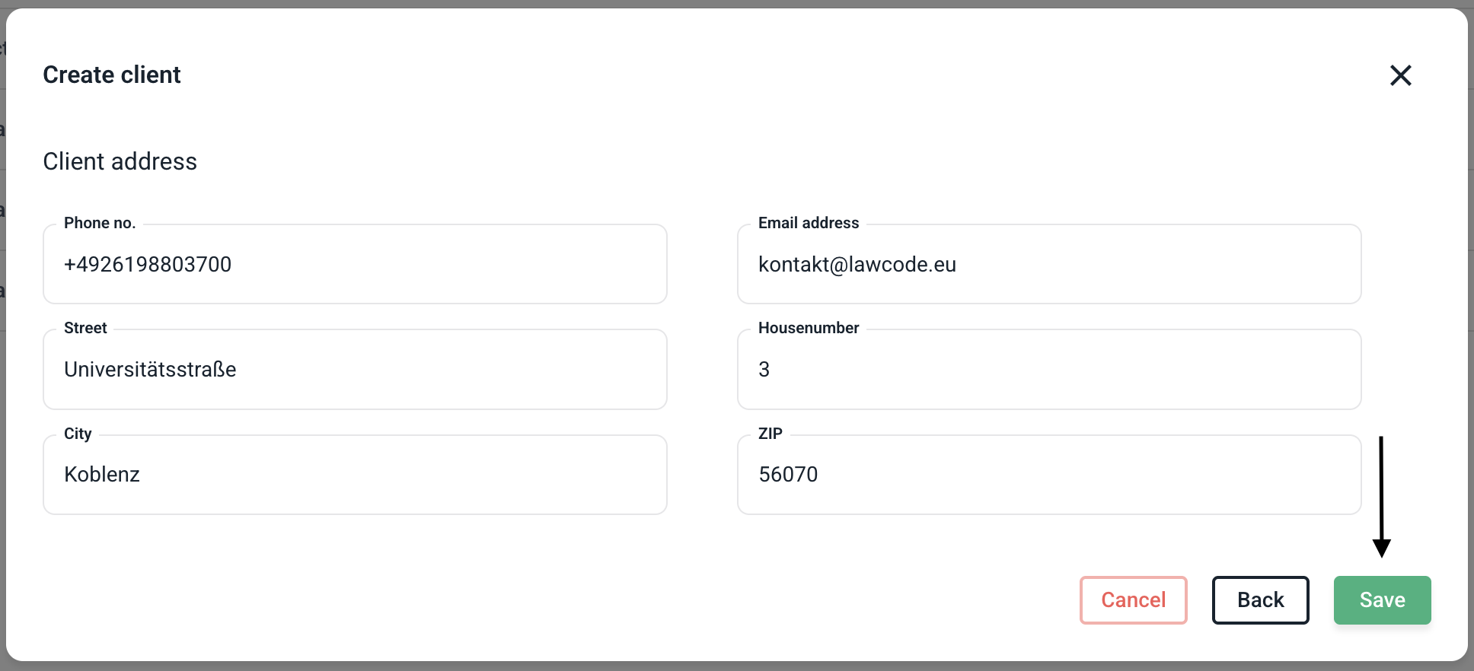1474x671 pixels.
Task: Click the City floating label
Action: pyautogui.click(x=78, y=434)
